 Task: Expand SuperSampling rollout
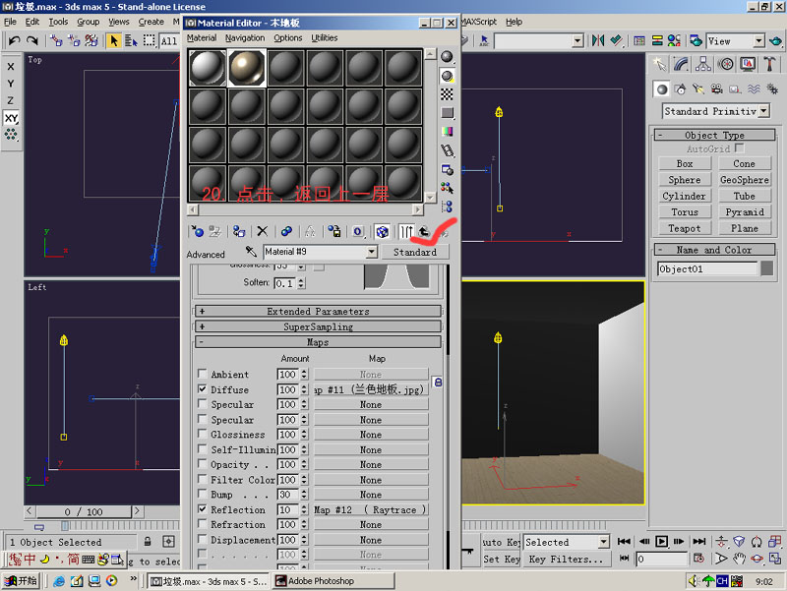coord(318,326)
